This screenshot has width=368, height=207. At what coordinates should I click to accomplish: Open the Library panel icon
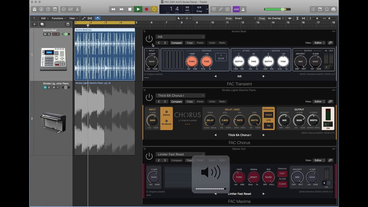(x=34, y=9)
